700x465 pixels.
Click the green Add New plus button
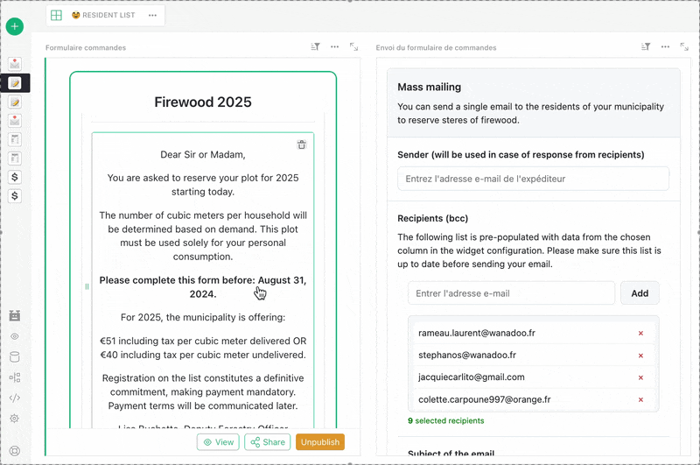coord(15,26)
